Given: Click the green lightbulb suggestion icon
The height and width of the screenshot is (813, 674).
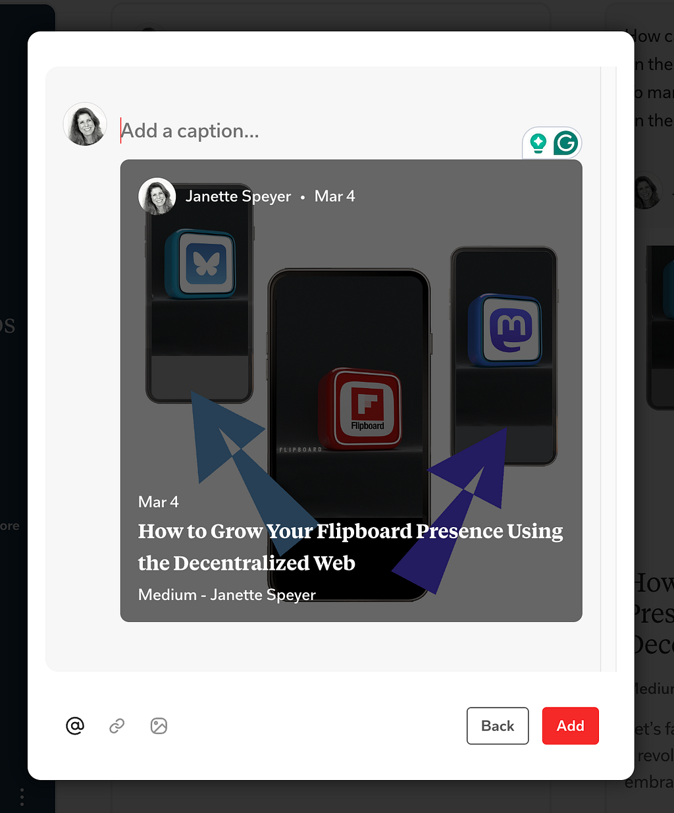Looking at the screenshot, I should pyautogui.click(x=538, y=143).
